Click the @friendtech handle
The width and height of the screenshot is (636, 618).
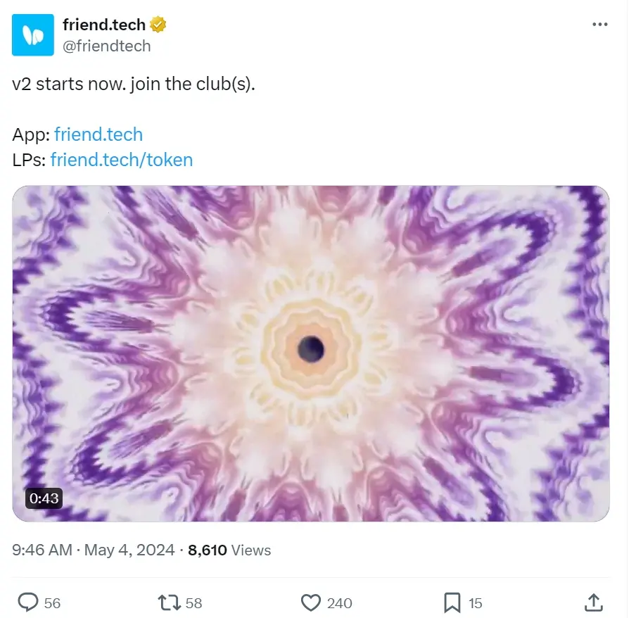tap(106, 46)
